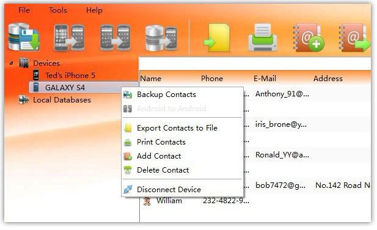Select Local Databases tree item
Screen dimensions: 377x230
pyautogui.click(x=62, y=100)
